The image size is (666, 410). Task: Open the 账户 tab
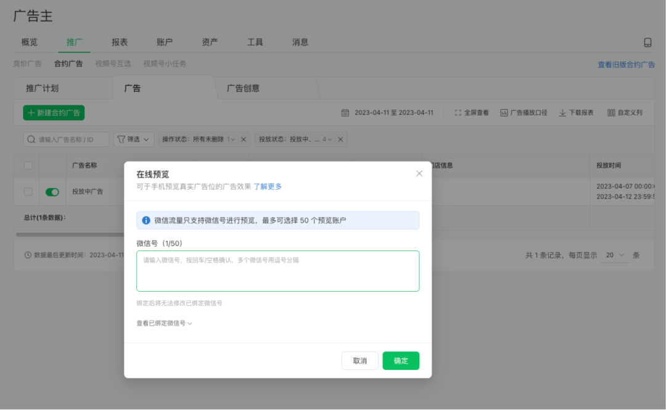click(165, 42)
